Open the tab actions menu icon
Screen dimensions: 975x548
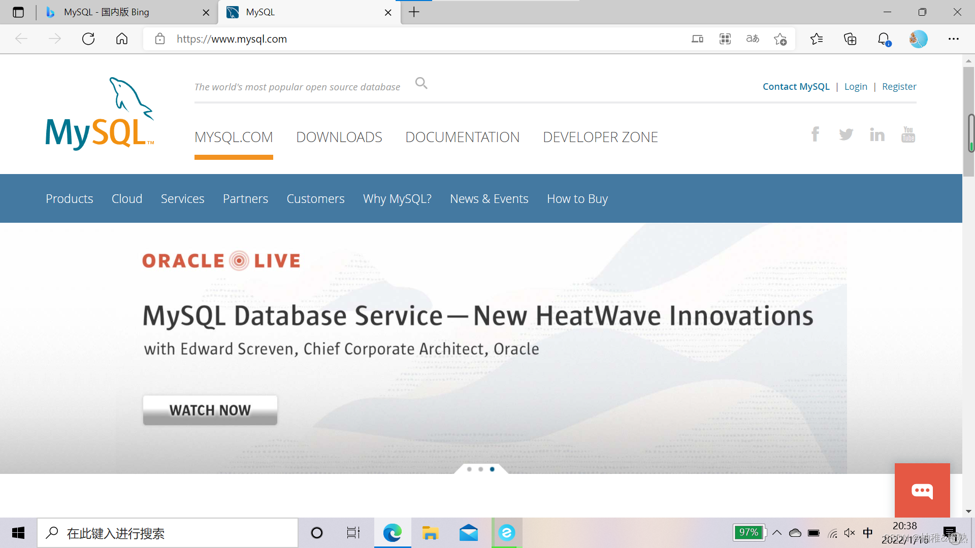18,12
